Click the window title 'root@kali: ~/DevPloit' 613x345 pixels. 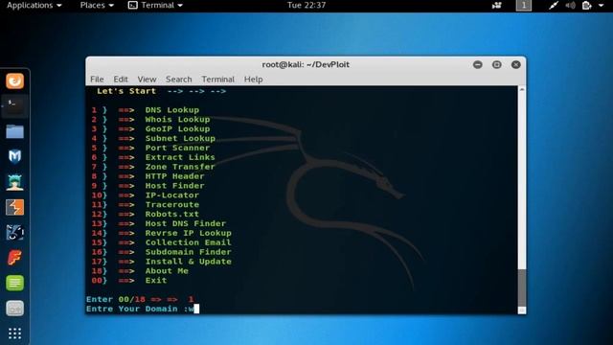pyautogui.click(x=306, y=64)
